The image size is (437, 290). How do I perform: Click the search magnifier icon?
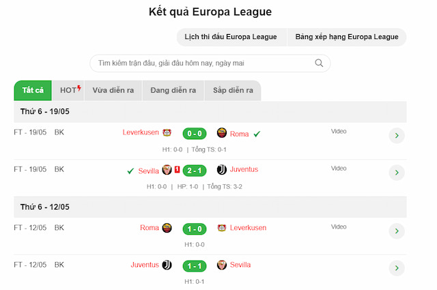[x=319, y=63]
